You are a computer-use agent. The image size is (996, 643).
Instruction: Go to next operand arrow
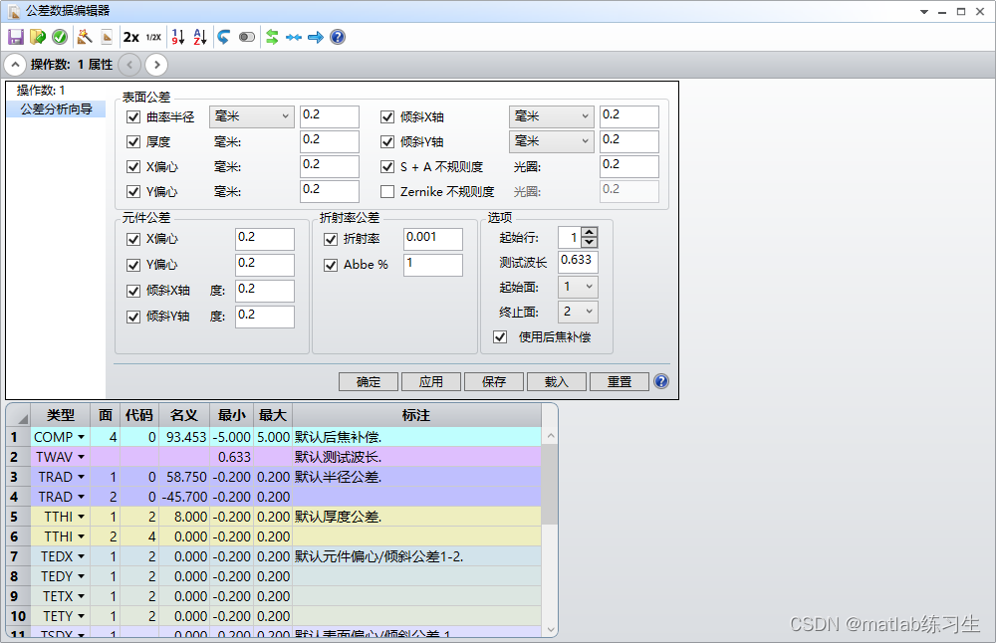coord(157,64)
